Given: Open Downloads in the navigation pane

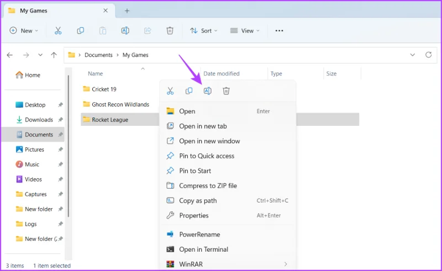Looking at the screenshot, I should (x=34, y=120).
